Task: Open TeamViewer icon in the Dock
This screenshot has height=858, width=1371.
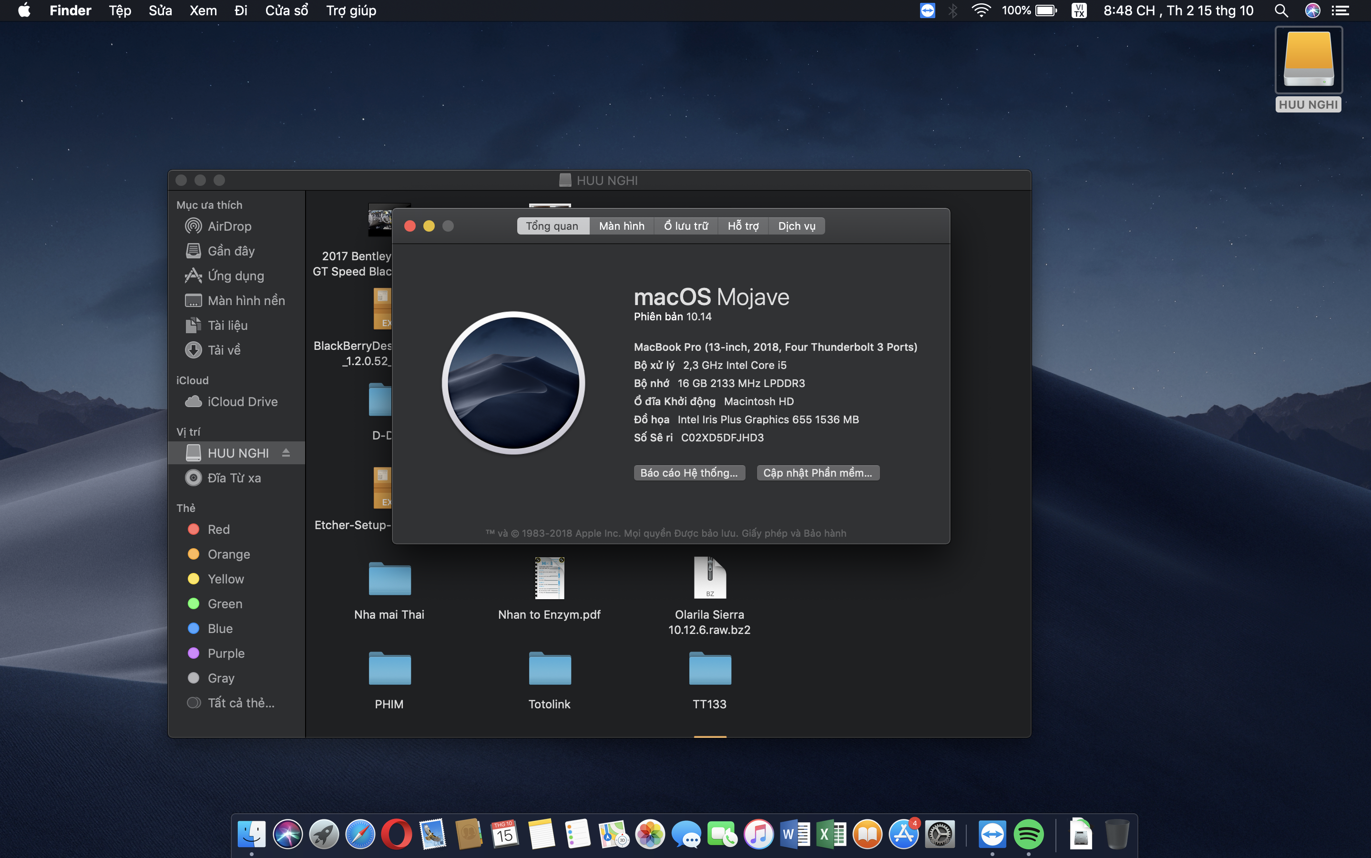Action: pos(992,834)
